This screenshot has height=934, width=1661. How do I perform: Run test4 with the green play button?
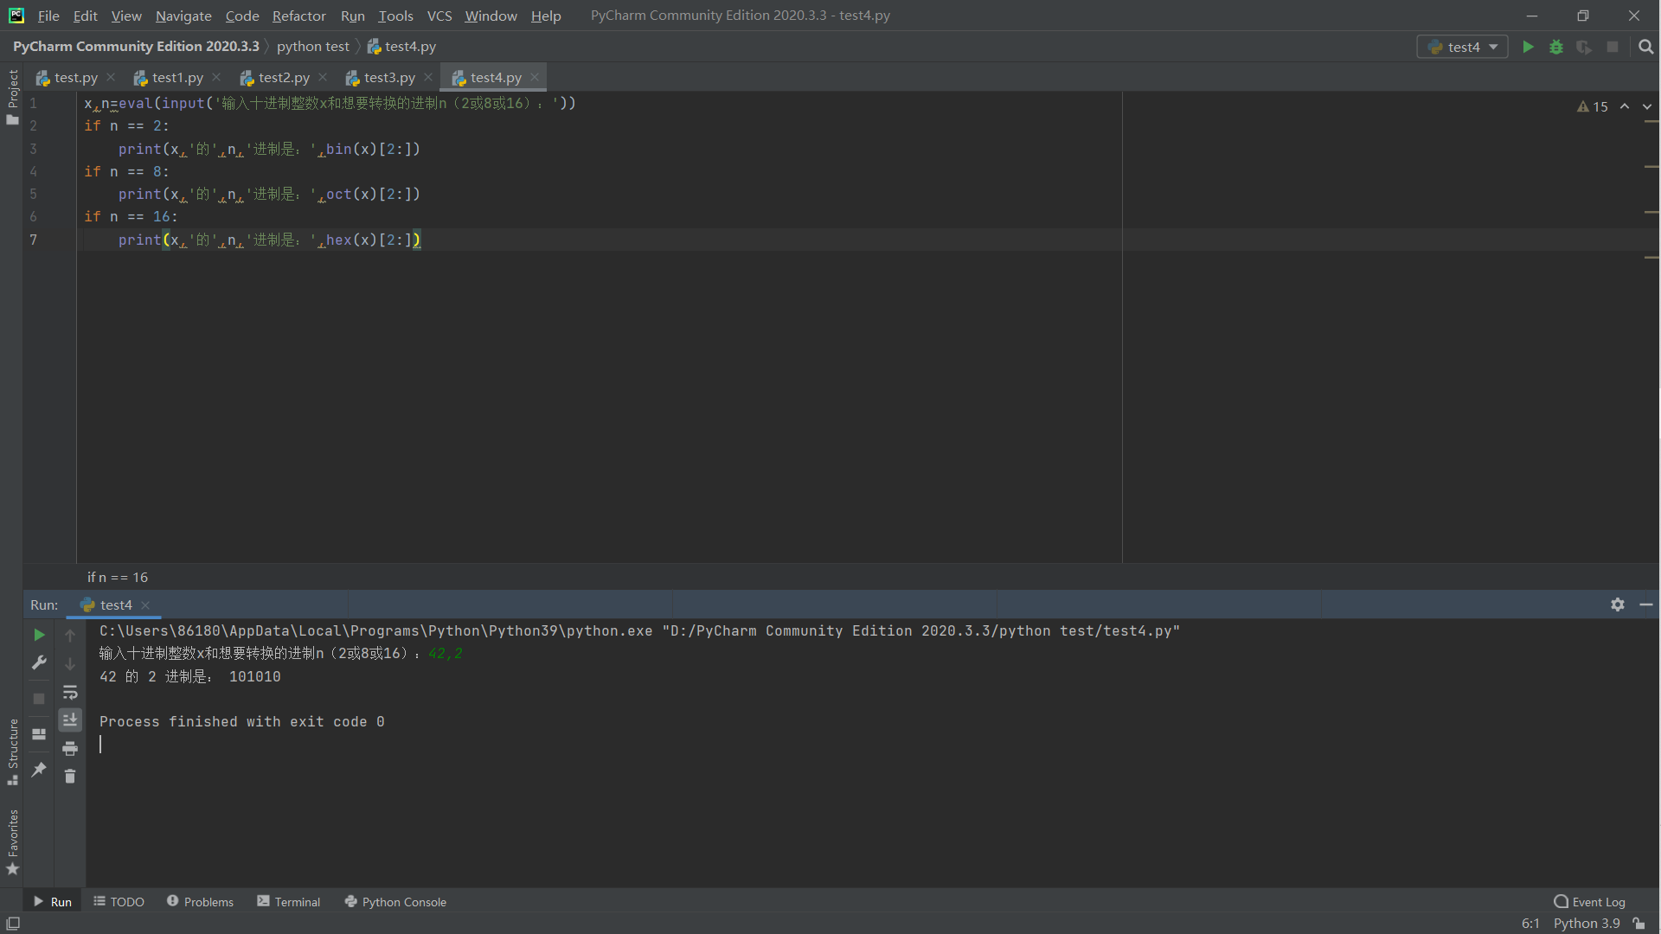[x=1528, y=47]
